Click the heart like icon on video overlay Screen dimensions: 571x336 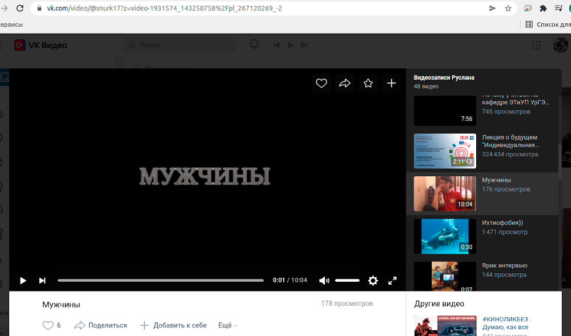(321, 83)
